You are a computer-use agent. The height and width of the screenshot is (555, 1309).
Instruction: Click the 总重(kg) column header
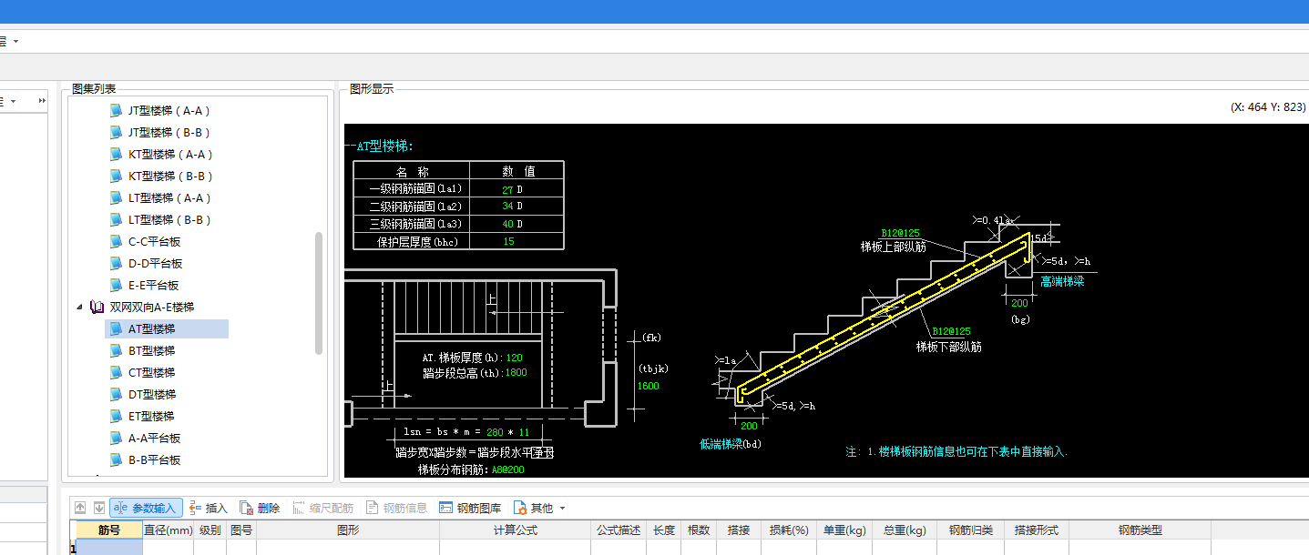click(x=904, y=530)
